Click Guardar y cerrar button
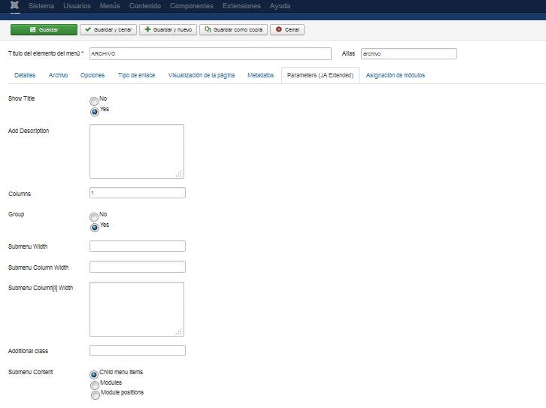Viewport: 546px width, 408px height. [x=108, y=29]
